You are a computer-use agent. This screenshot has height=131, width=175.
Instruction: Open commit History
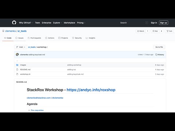(160, 55)
